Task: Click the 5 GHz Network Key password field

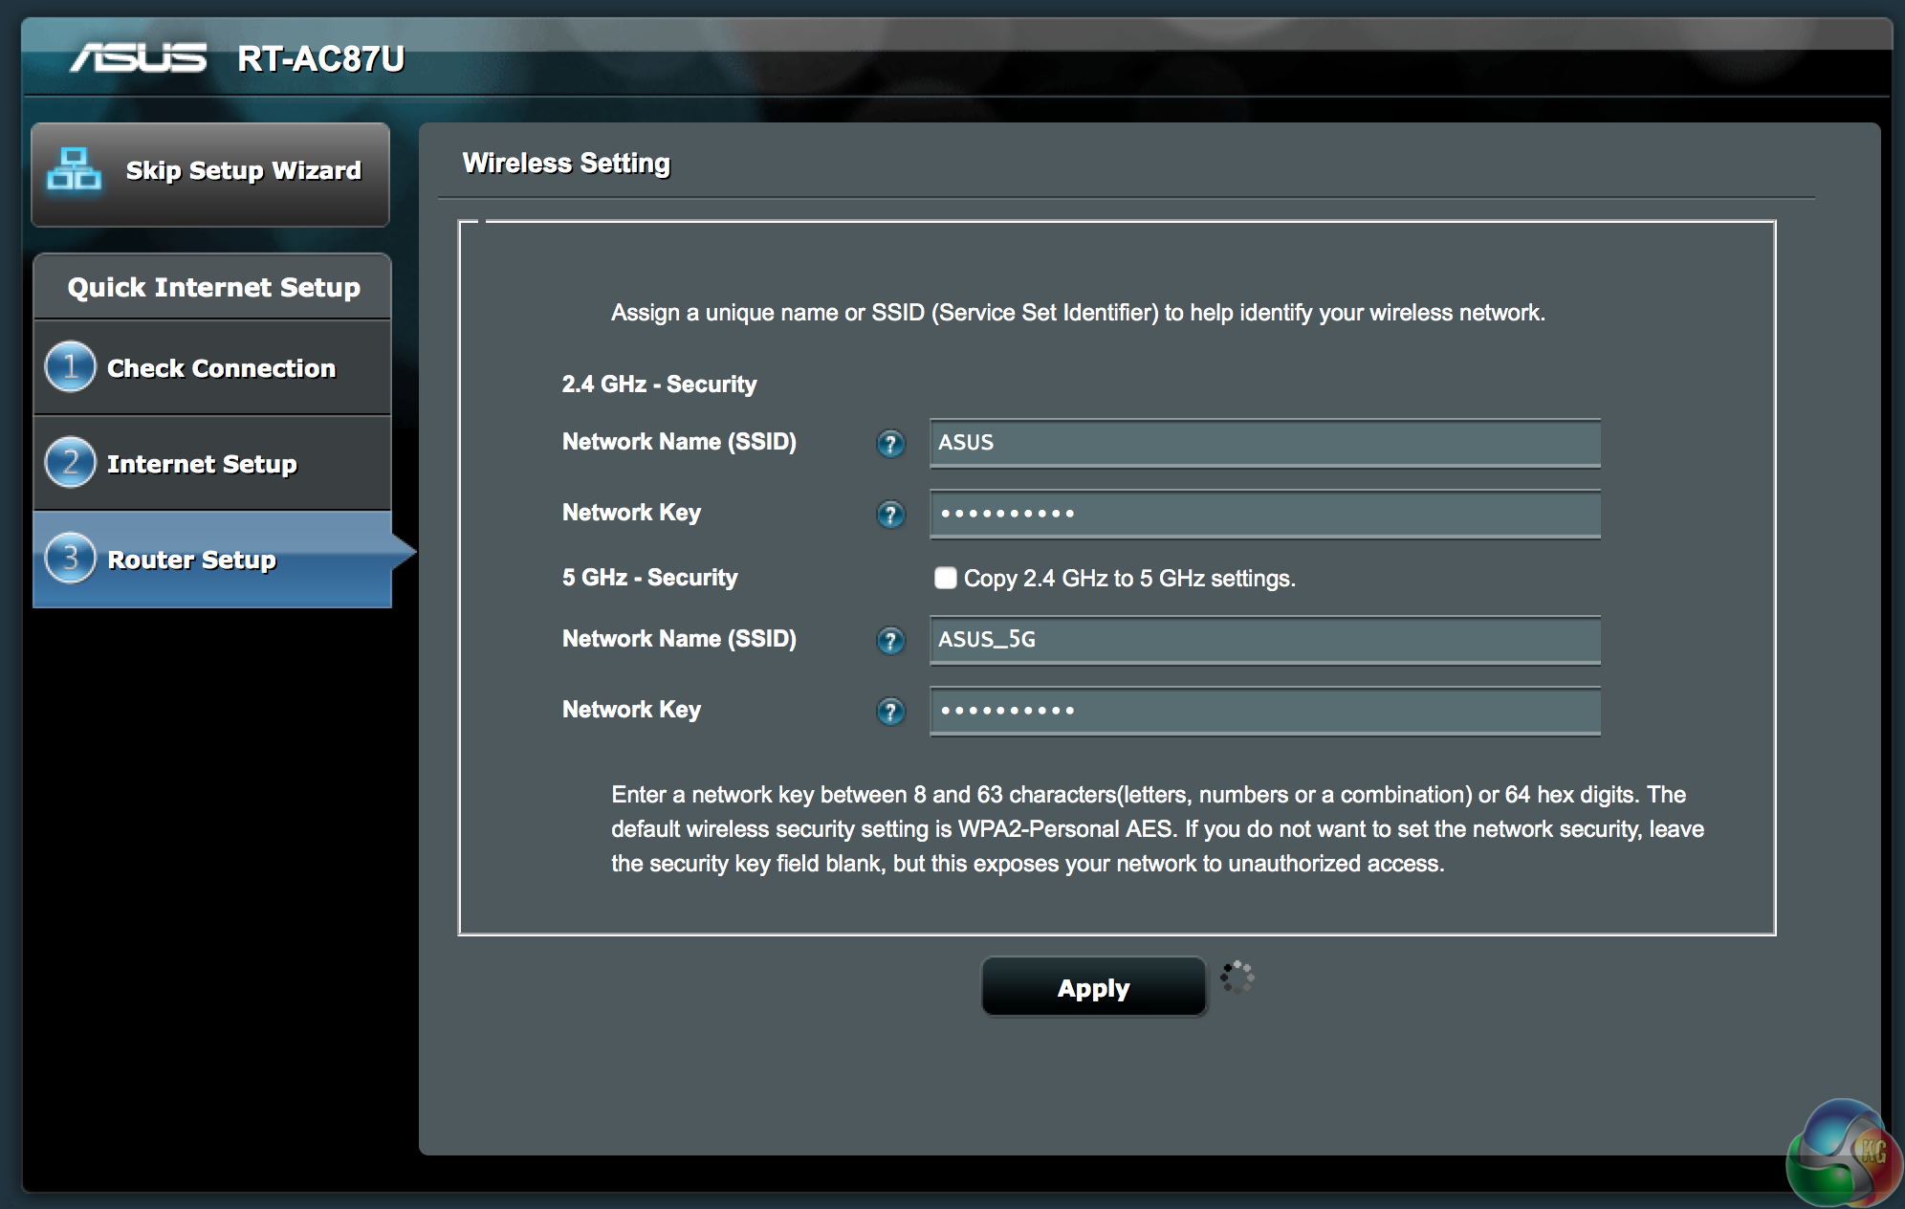Action: point(1264,711)
